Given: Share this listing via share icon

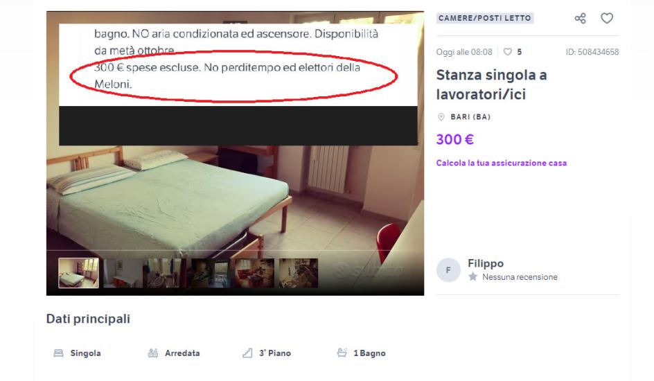Looking at the screenshot, I should coord(580,18).
